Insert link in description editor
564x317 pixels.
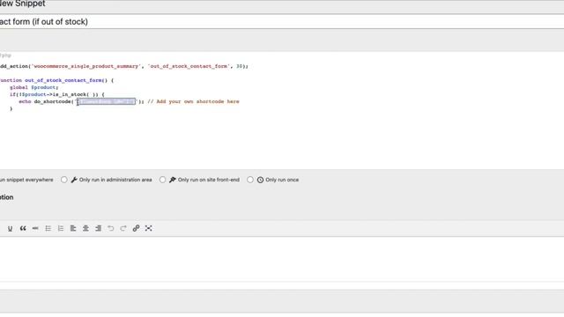click(x=136, y=228)
